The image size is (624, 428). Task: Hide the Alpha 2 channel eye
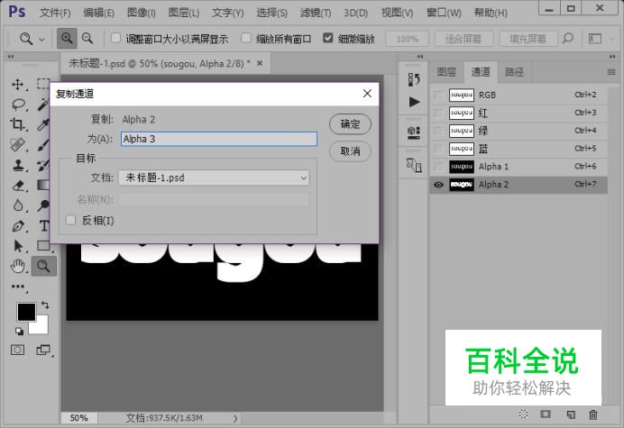438,185
